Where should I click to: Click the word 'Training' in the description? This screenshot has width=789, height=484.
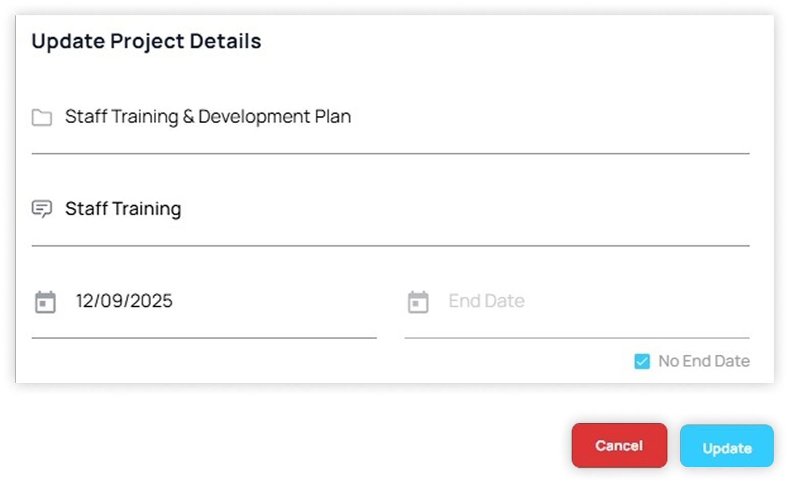point(147,209)
